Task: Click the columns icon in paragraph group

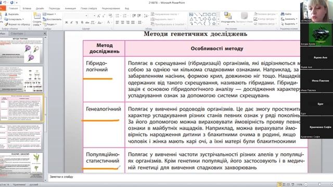Action: [139, 22]
